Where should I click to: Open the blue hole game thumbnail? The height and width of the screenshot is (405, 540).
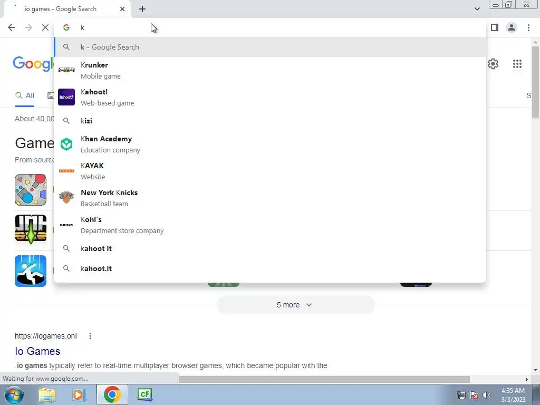[x=31, y=271]
